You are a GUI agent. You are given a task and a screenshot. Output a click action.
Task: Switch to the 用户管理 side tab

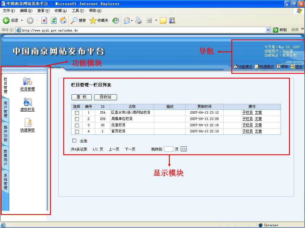point(5,109)
